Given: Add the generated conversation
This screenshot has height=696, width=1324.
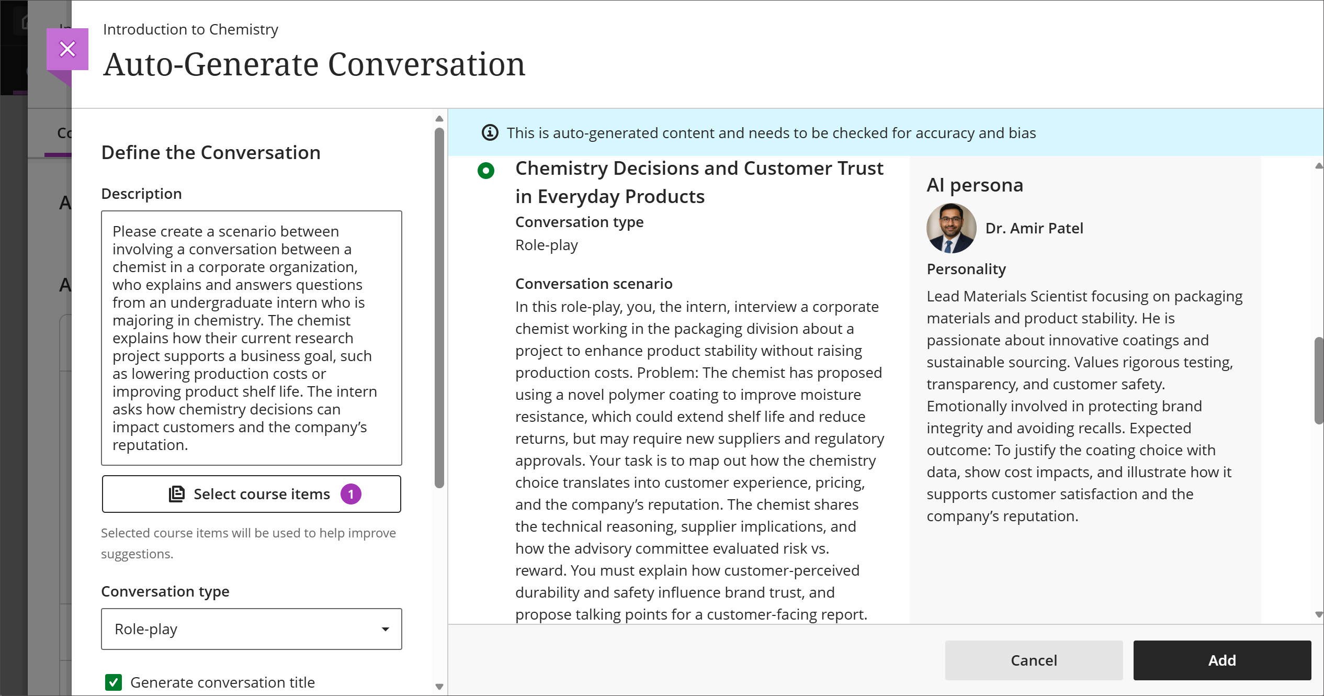Looking at the screenshot, I should coord(1222,660).
